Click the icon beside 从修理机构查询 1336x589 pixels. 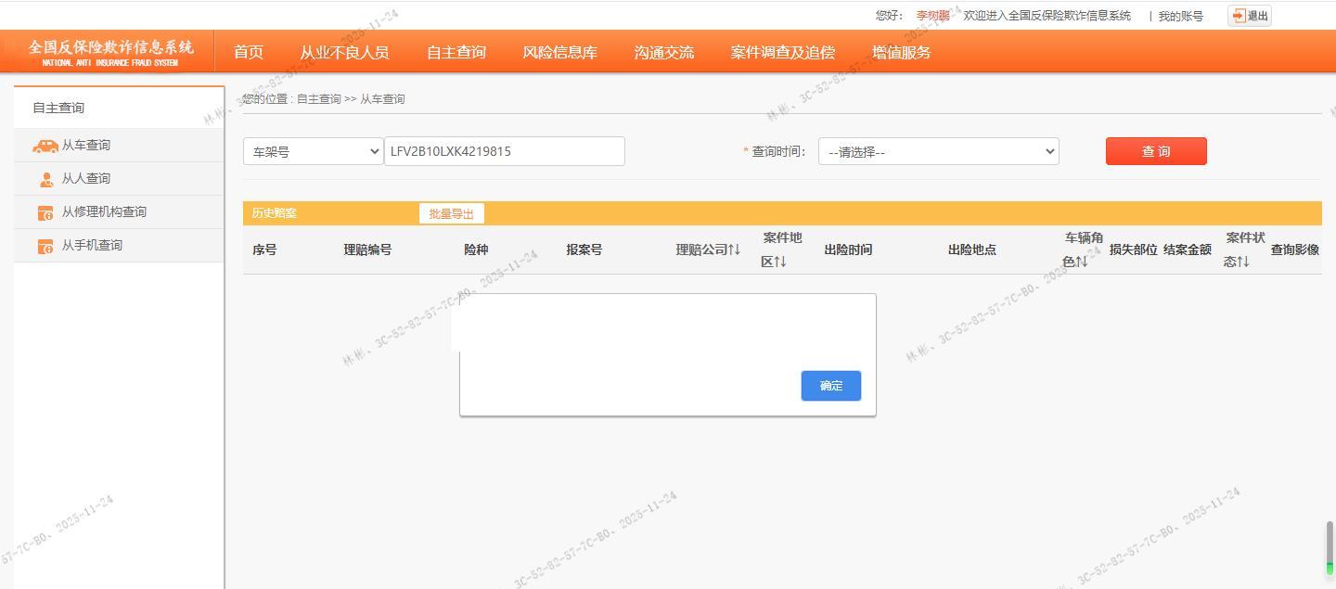pyautogui.click(x=45, y=212)
